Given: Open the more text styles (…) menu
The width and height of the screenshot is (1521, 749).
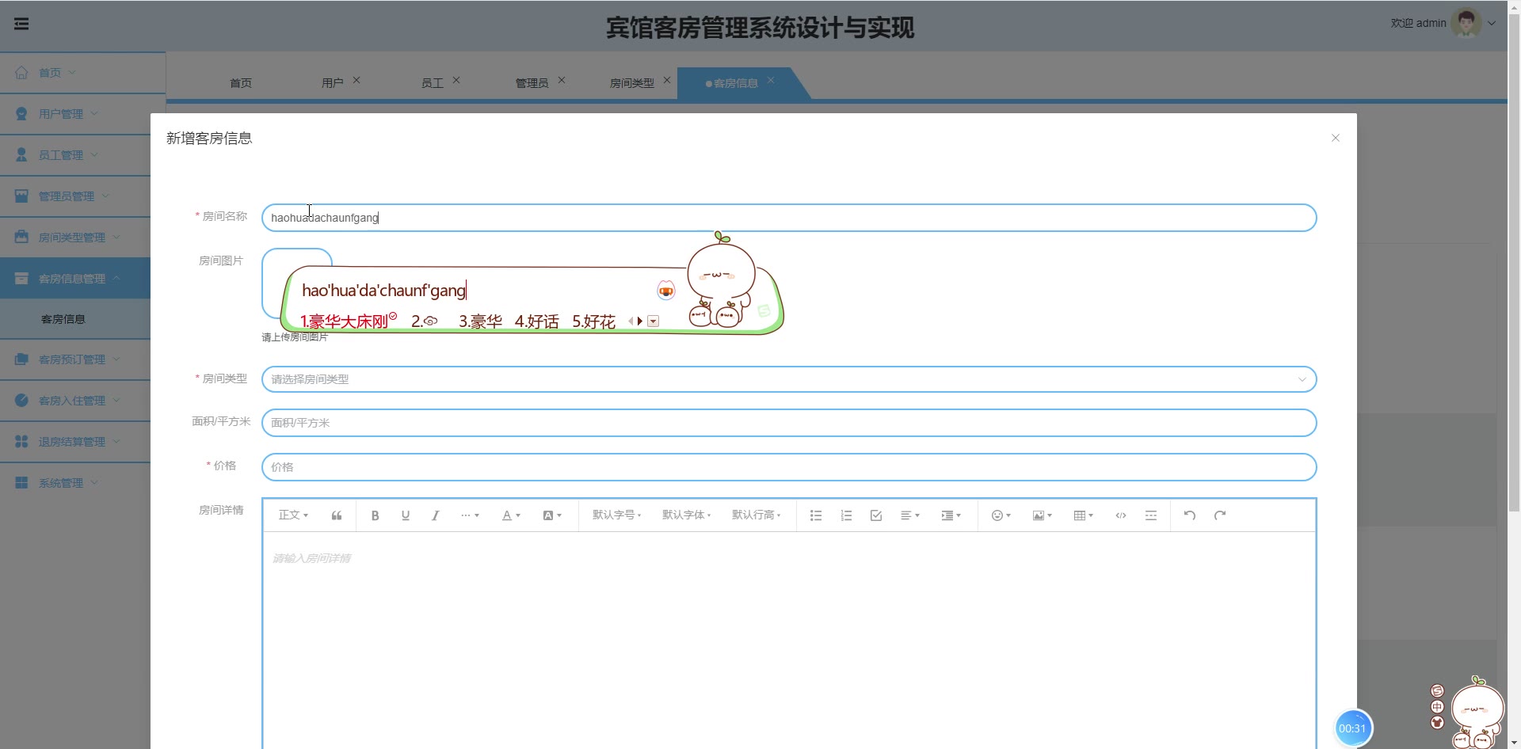Looking at the screenshot, I should (x=470, y=515).
